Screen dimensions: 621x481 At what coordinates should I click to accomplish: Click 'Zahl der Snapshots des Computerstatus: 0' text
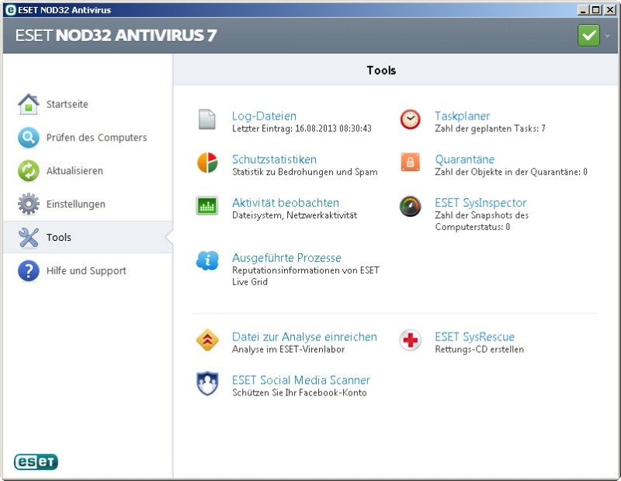[481, 221]
